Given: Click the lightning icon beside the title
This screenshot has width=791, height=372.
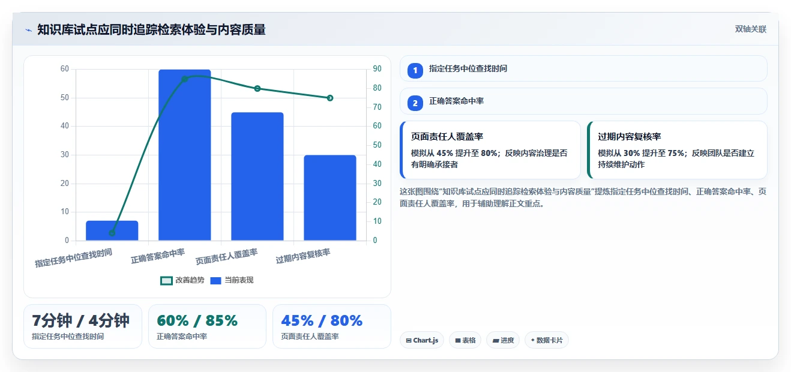Looking at the screenshot, I should 28,30.
